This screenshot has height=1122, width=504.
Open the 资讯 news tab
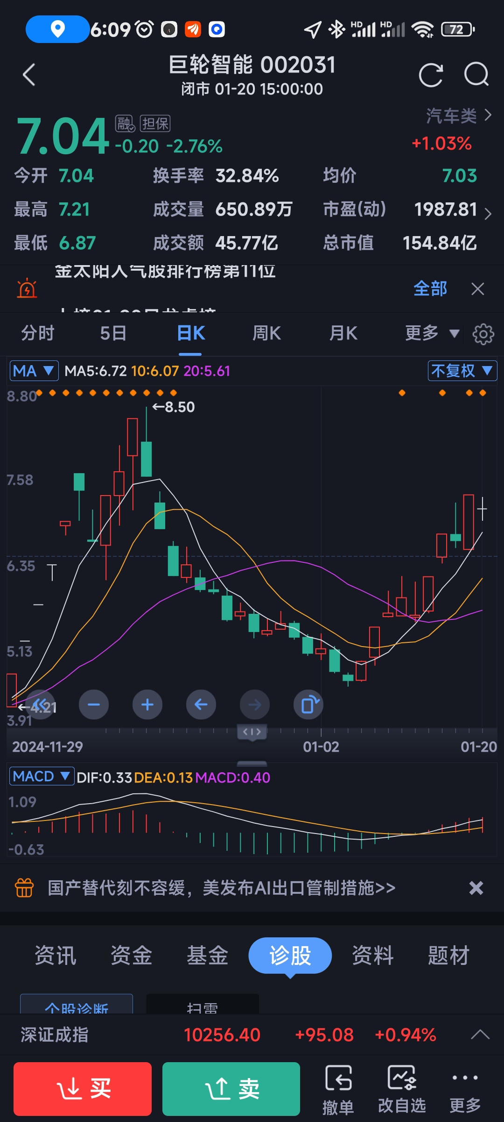(x=56, y=955)
